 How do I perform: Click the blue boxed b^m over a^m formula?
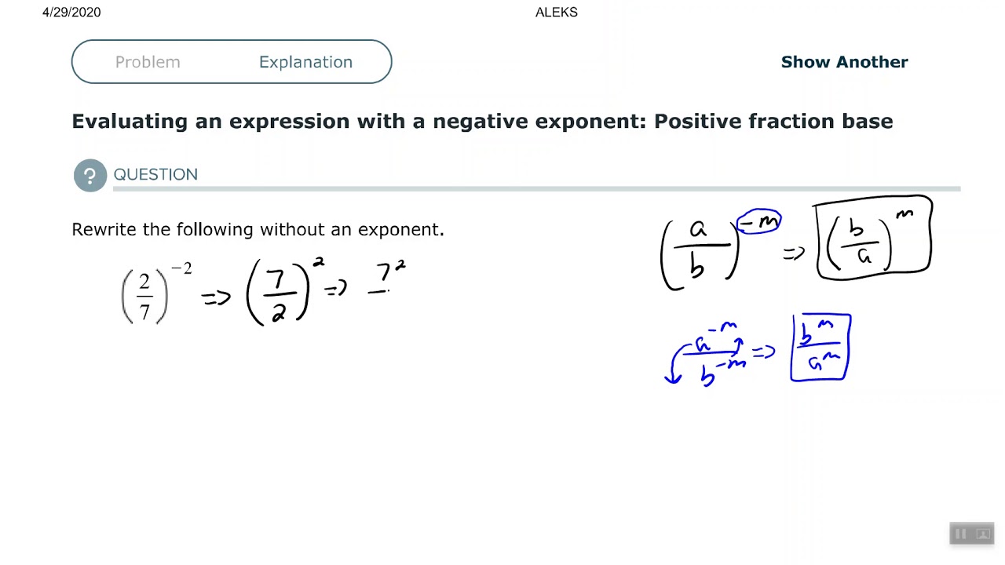click(x=820, y=348)
